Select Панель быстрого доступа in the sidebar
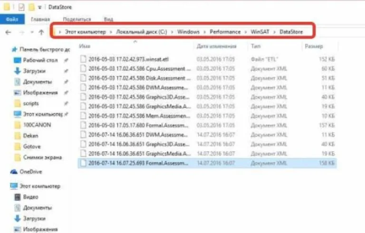The image size is (365, 233). coord(45,49)
